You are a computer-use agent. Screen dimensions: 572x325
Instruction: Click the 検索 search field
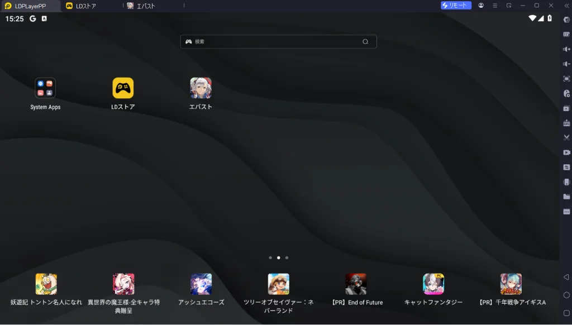[x=278, y=41]
